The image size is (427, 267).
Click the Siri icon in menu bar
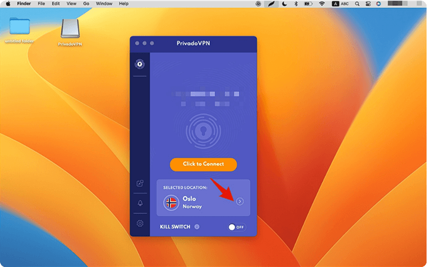(x=379, y=4)
